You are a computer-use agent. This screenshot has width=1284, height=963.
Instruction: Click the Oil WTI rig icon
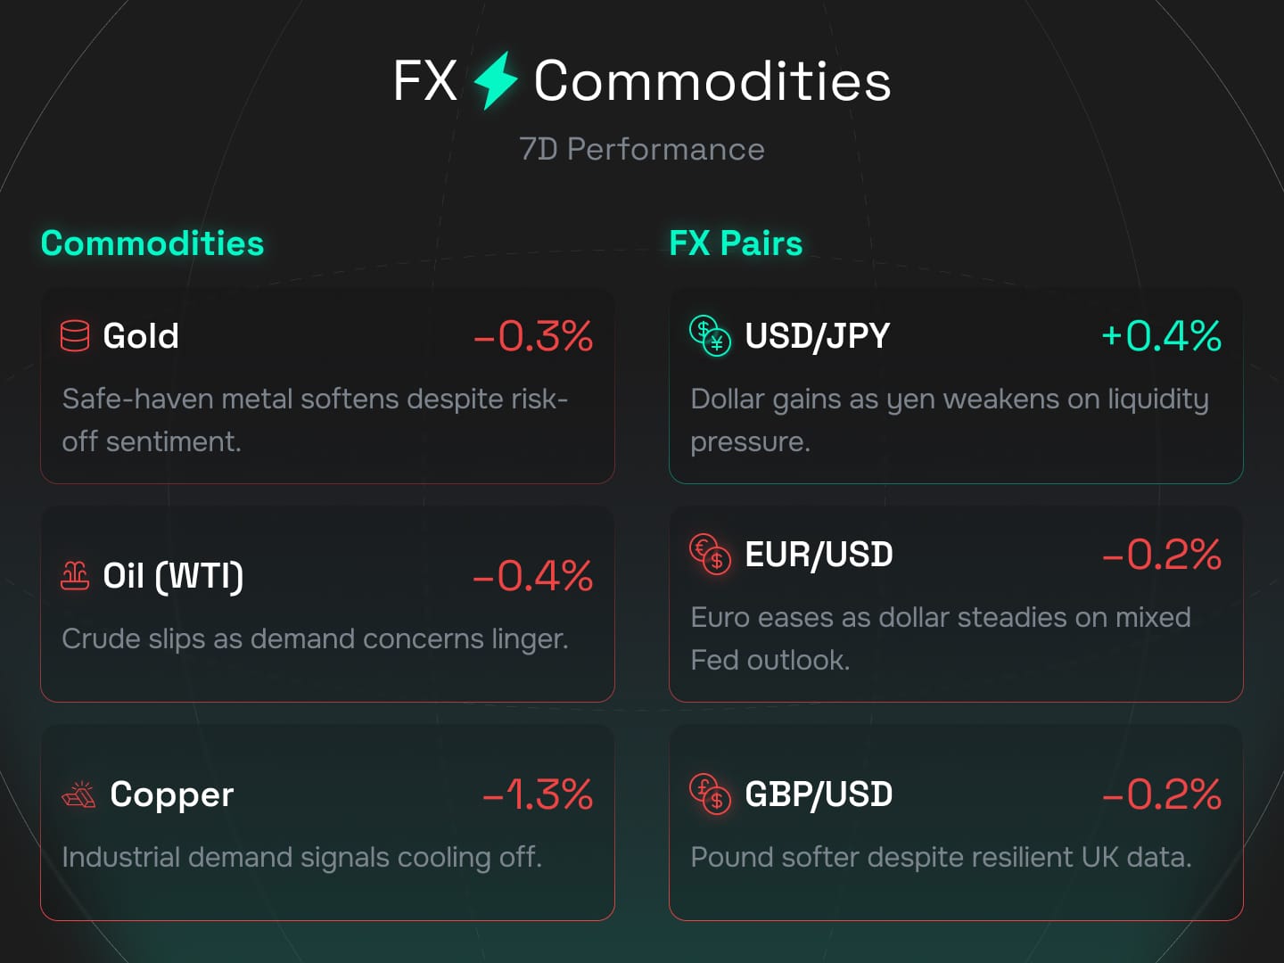[x=75, y=575]
